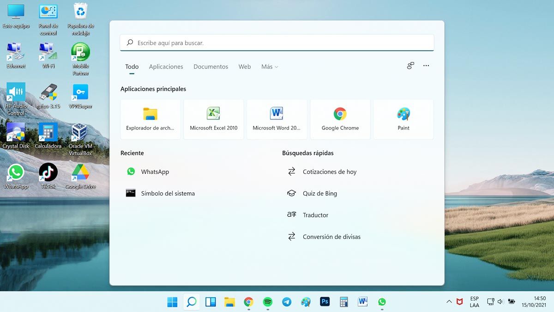Image resolution: width=554 pixels, height=312 pixels.
Task: Open Telegram from the taskbar
Action: click(x=287, y=302)
